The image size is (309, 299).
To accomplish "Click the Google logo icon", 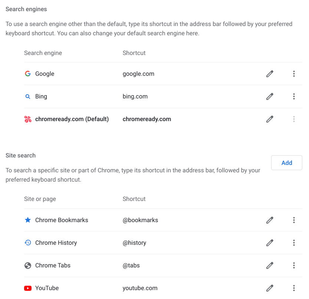I will click(x=28, y=74).
